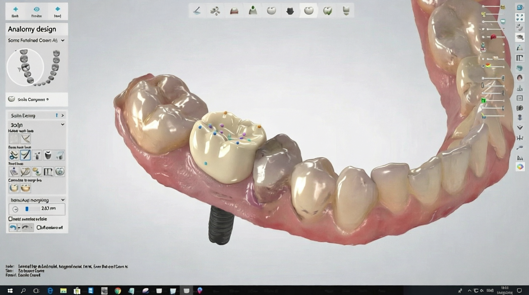
Task: Choose the first tool in the five-icon tool row
Action: pyautogui.click(x=14, y=155)
